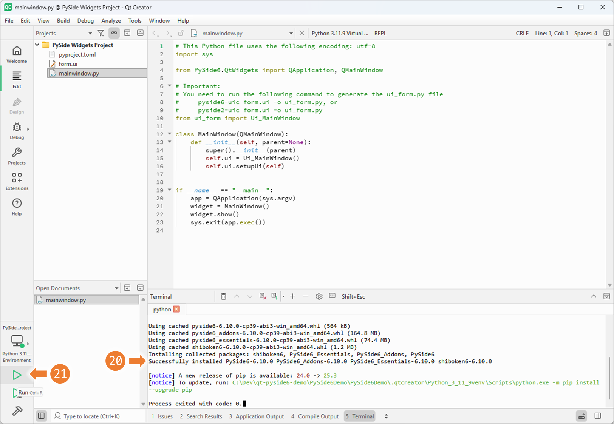Screen dimensions: 614x424
Task: Open the kit selector monitor icon
Action: (x=17, y=341)
